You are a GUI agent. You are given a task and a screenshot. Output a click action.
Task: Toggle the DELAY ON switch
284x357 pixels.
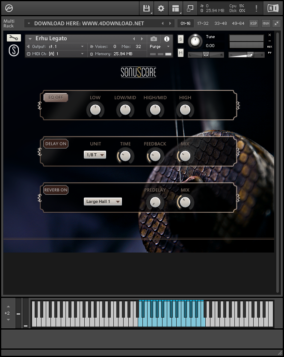pos(56,144)
